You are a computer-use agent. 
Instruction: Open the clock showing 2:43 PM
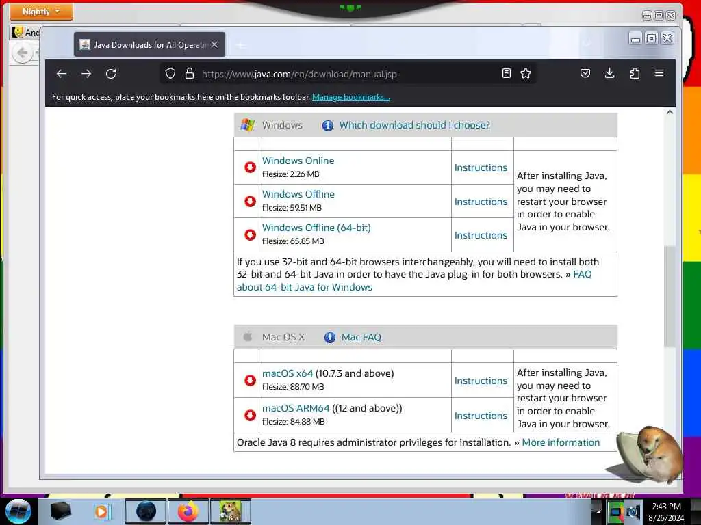[666, 512]
